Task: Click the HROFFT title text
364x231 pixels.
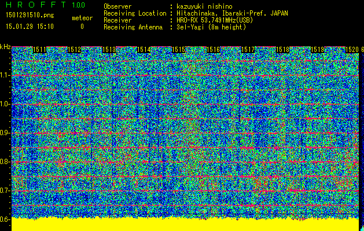Action: (35, 5)
